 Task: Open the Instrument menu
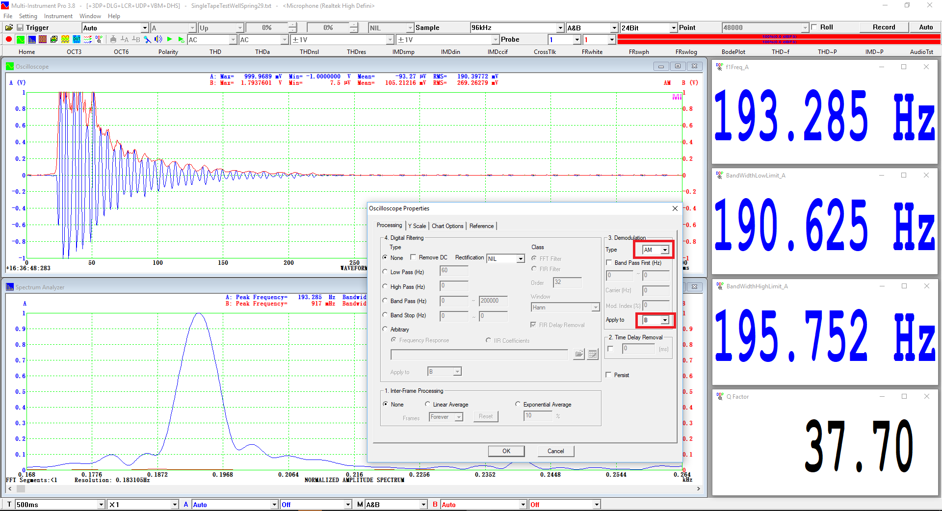pos(58,16)
